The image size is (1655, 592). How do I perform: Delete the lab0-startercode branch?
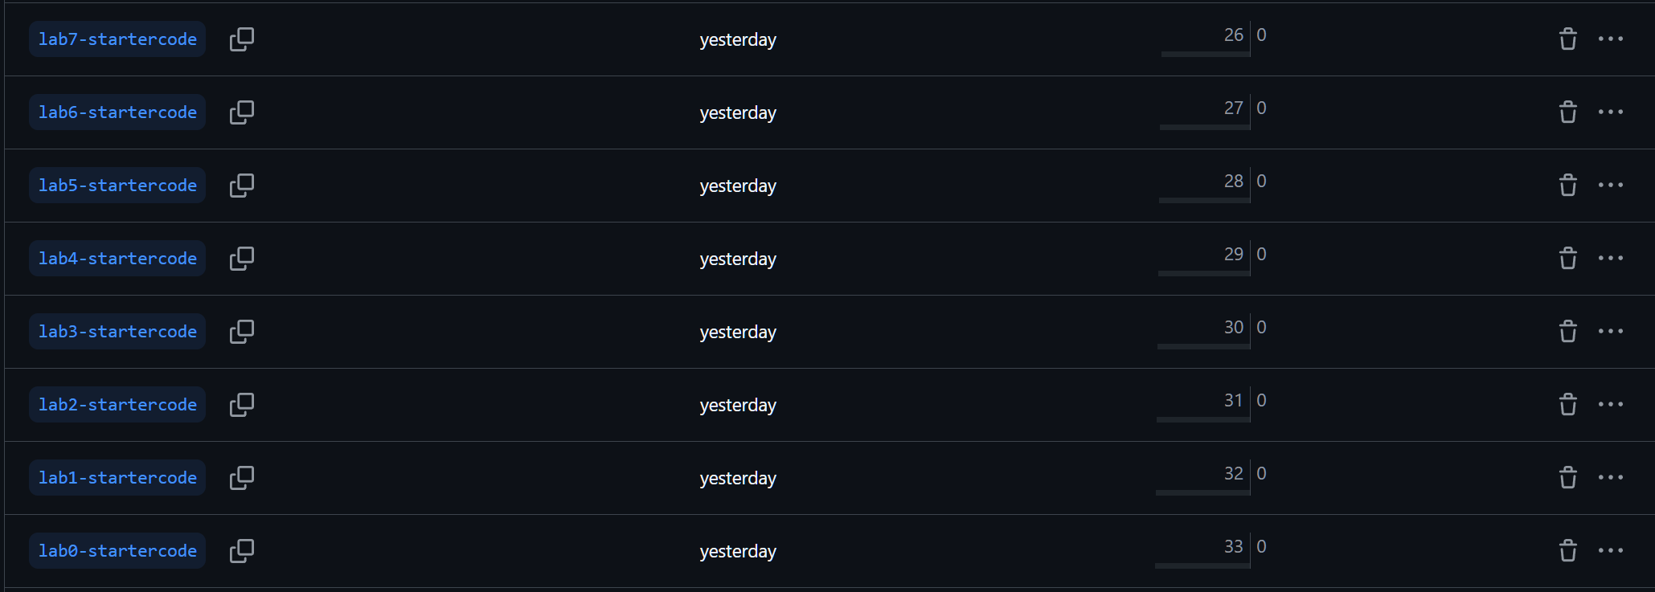coord(1567,551)
